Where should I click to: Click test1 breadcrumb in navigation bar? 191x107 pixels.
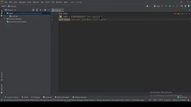[4, 6]
